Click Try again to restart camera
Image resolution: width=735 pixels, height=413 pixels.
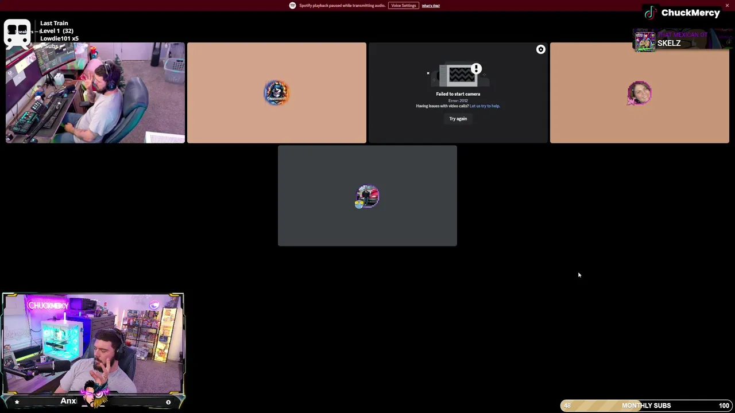point(458,119)
